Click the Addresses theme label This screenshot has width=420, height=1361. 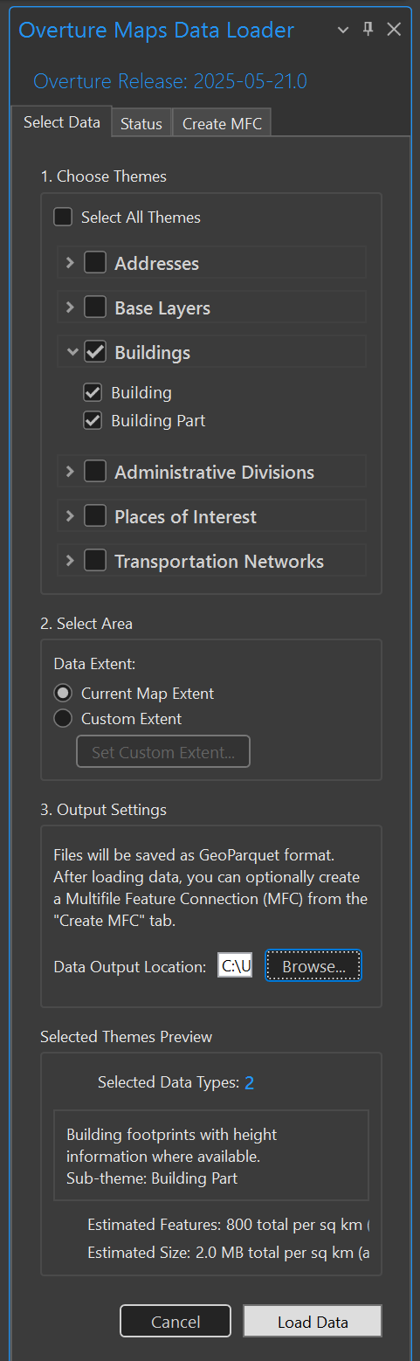(156, 263)
